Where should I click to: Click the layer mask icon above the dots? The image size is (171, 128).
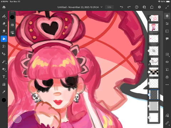[167, 77]
